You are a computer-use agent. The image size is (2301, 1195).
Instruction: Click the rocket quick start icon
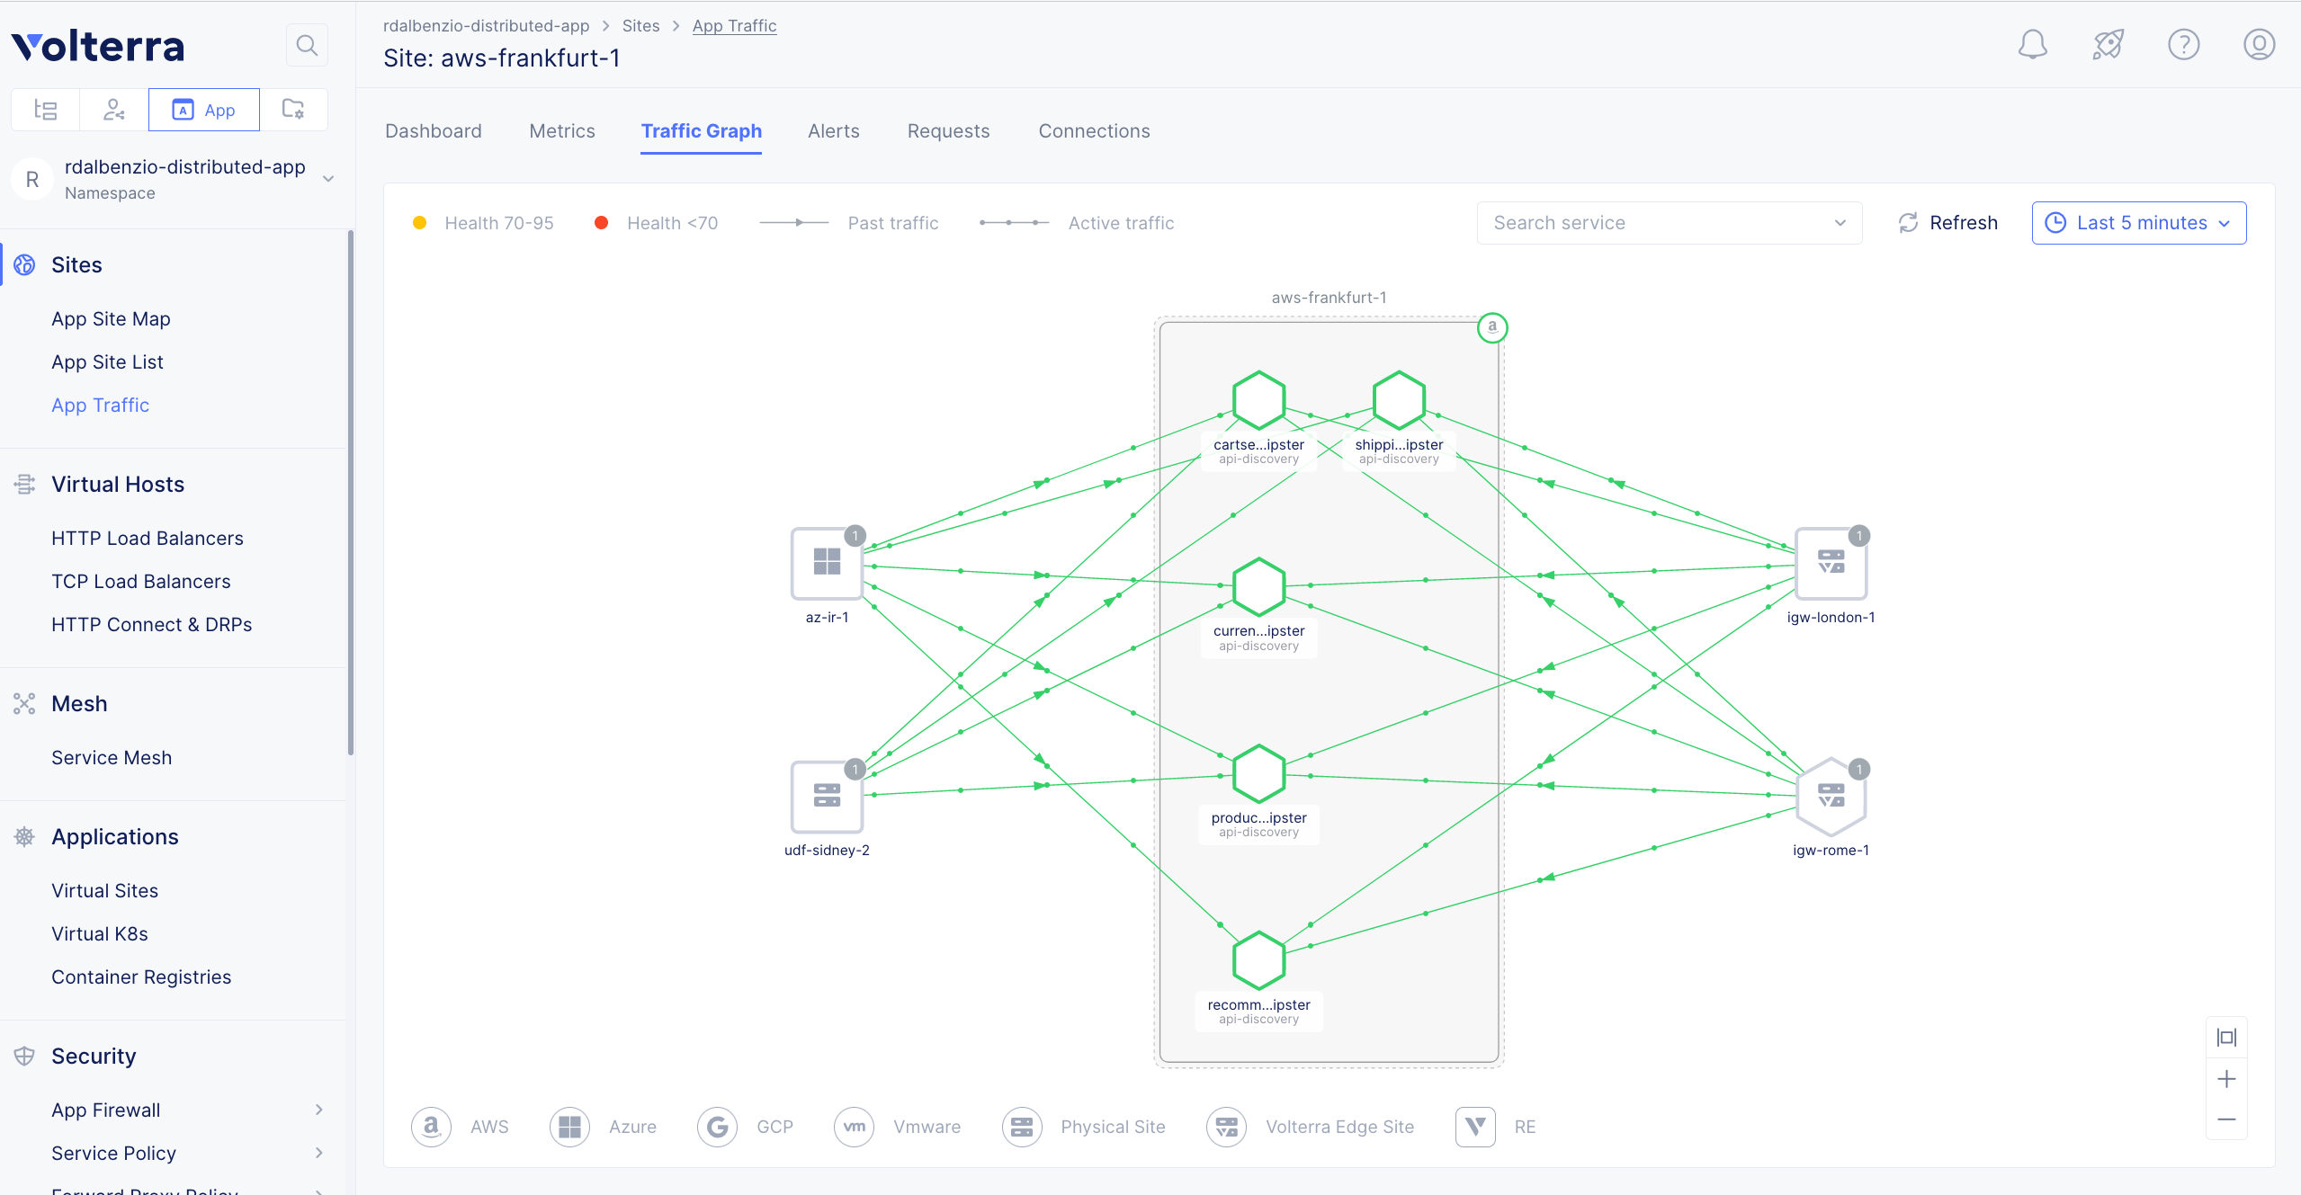(x=2108, y=44)
